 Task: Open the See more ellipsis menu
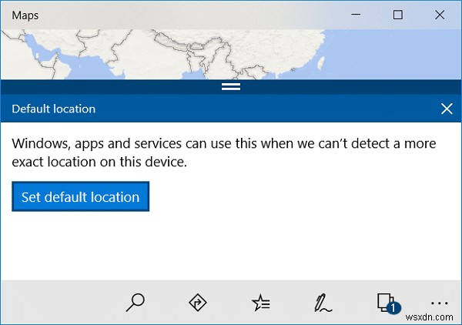coord(440,303)
